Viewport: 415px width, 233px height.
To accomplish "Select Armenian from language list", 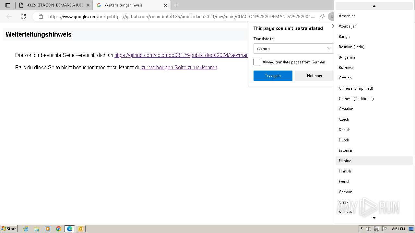I will [374, 16].
